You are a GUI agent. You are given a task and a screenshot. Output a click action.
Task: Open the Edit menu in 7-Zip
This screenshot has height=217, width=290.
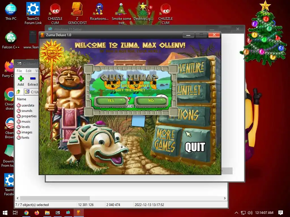(29, 71)
